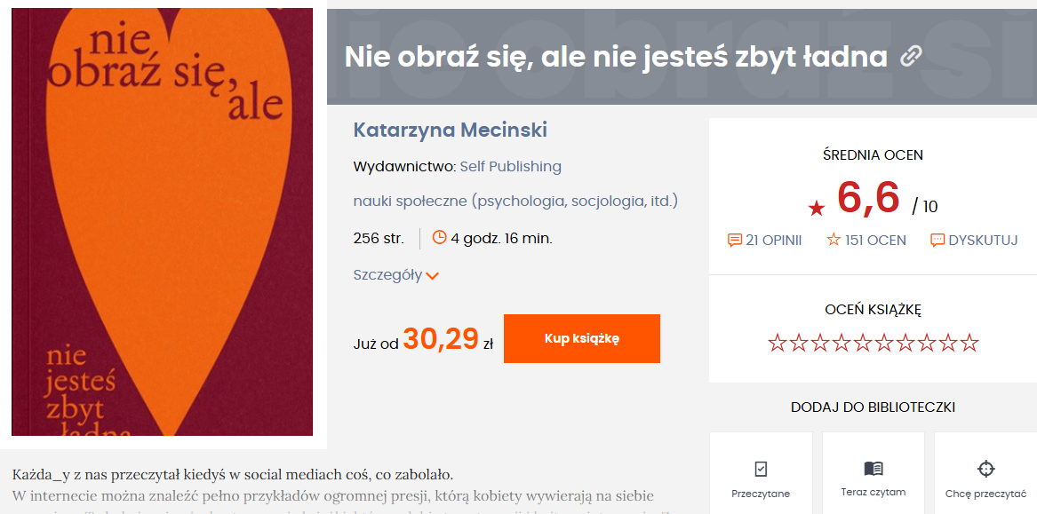Screen dimensions: 1037x514
Task: Expand the Szczegóły details section
Action: tap(388, 275)
